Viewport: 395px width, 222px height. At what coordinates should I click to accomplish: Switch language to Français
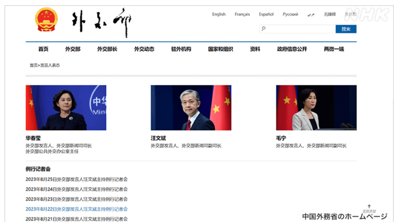point(242,14)
